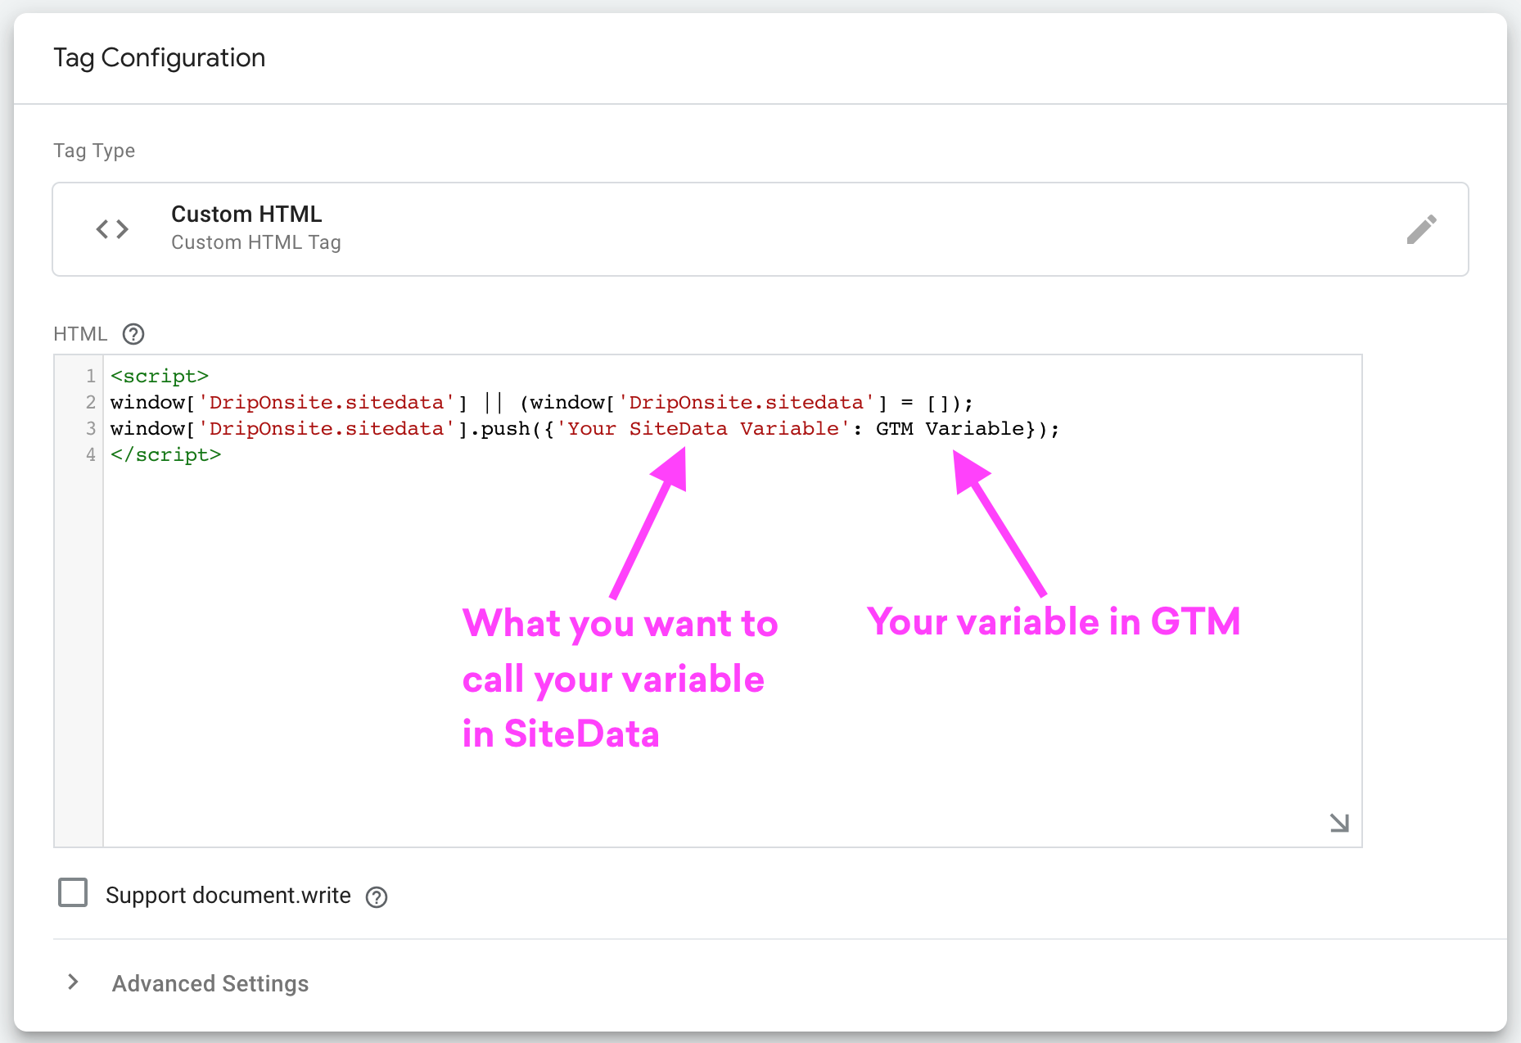Screen dimensions: 1521x1043
Task: Click 'DripOnsite.sitedata' string on line 2
Action: coord(326,402)
